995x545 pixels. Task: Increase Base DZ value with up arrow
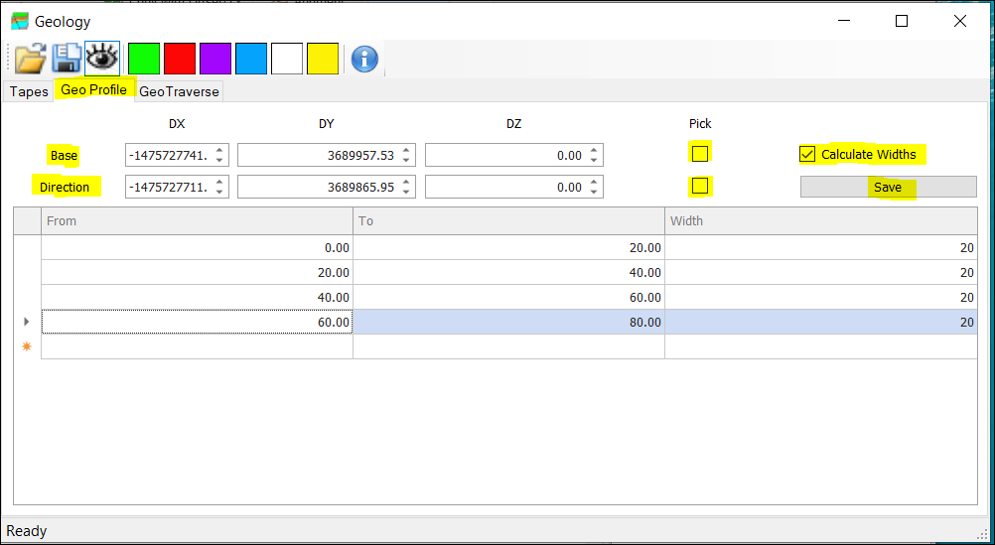pyautogui.click(x=594, y=151)
